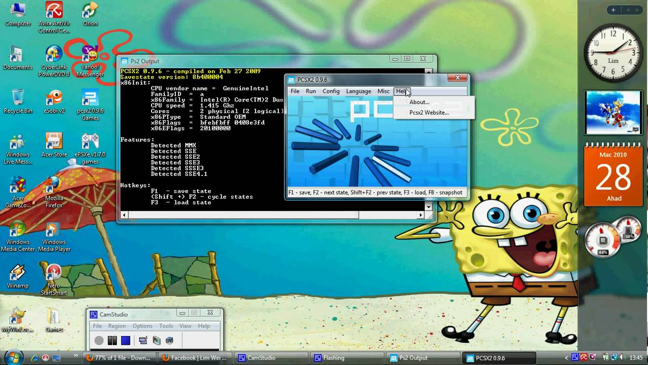This screenshot has width=648, height=365.
Task: Click the CamStudio Record button
Action: 99,341
